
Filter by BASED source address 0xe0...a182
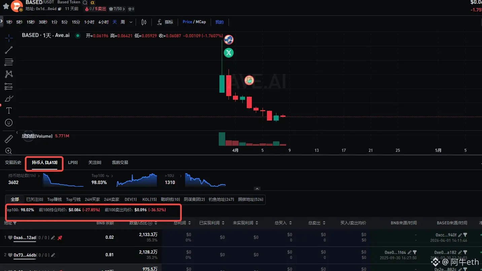point(465,252)
